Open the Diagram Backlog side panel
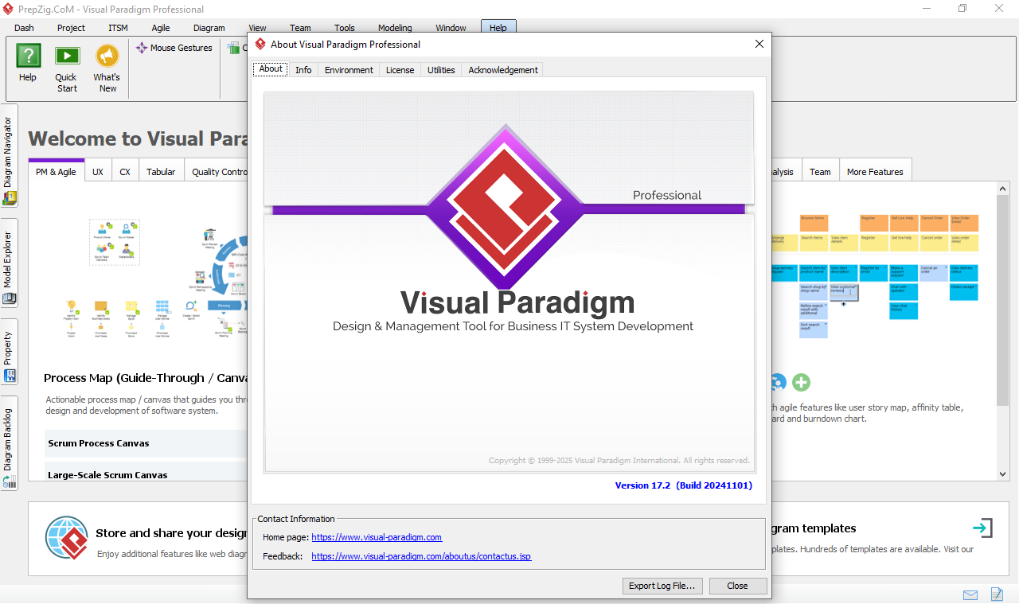Viewport: 1019px width, 604px height. (x=9, y=443)
